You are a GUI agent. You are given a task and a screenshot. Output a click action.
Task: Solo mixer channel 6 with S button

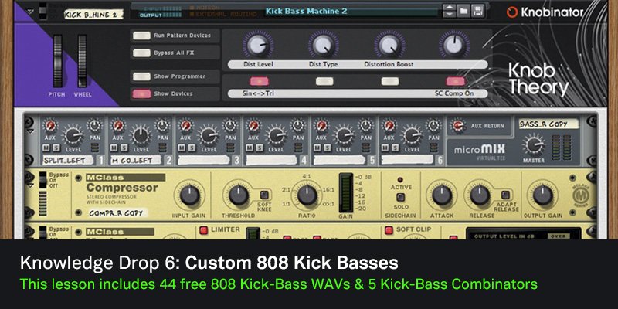tap(395, 148)
